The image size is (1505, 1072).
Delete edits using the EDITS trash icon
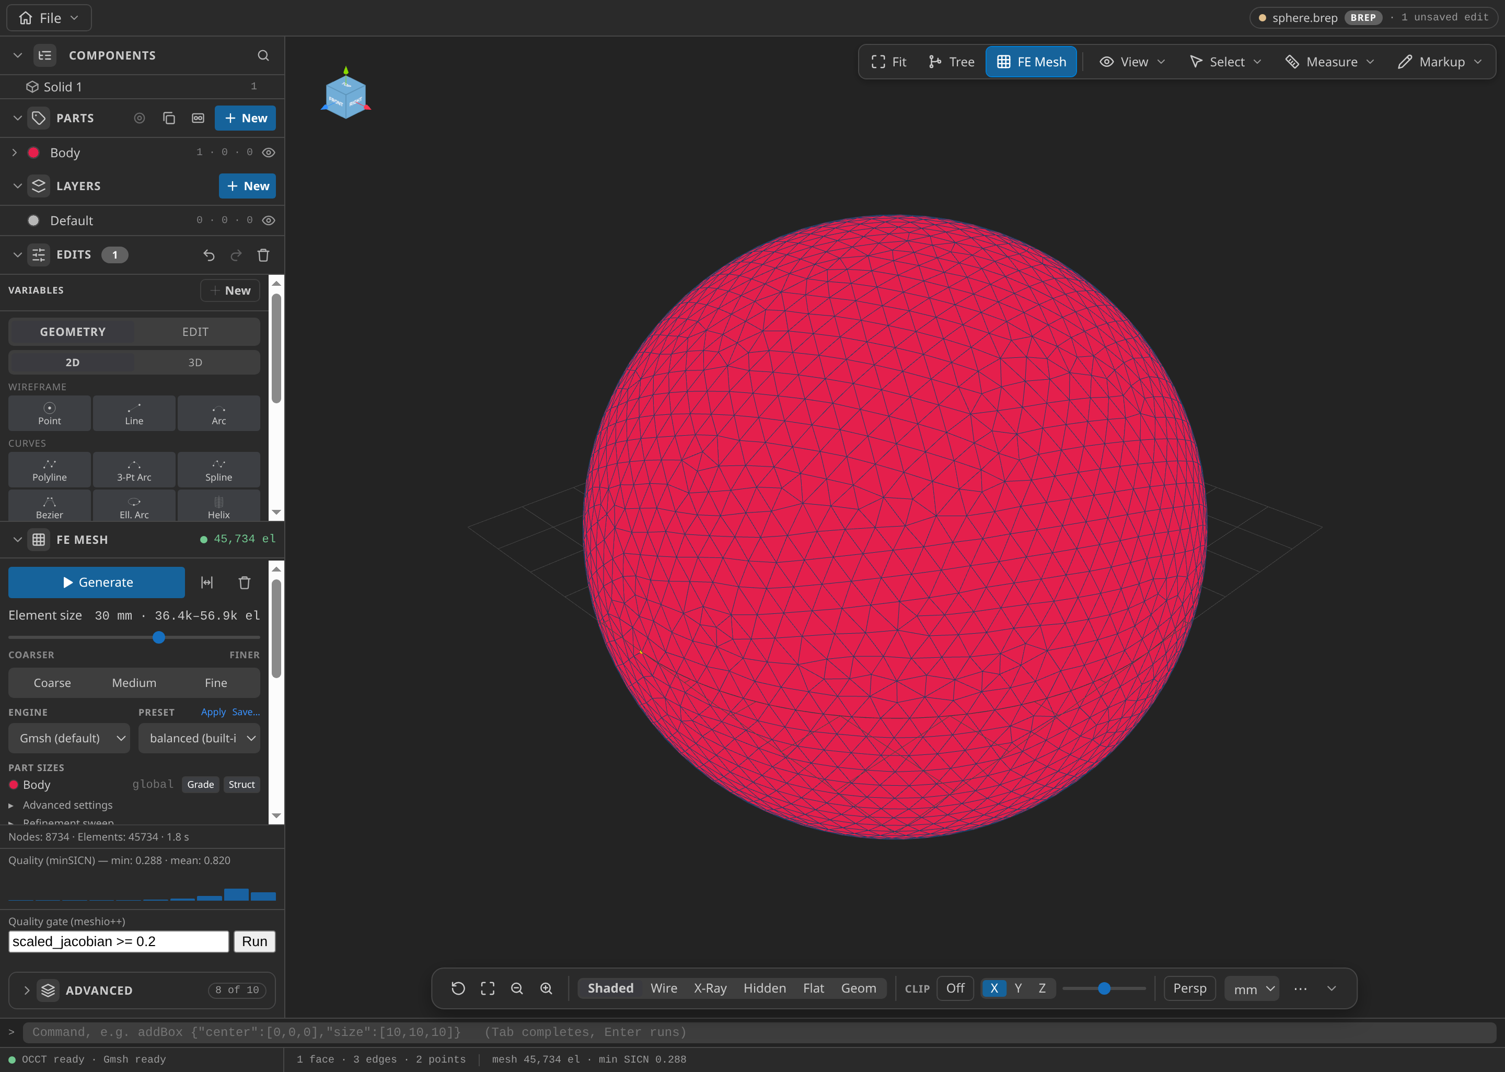[263, 255]
